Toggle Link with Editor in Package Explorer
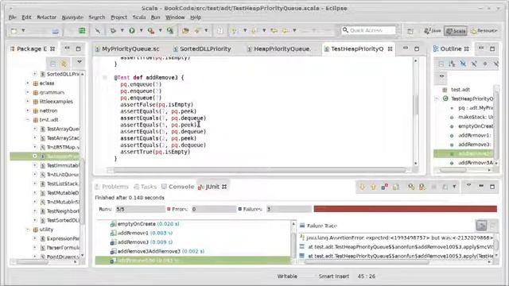 click(64, 64)
